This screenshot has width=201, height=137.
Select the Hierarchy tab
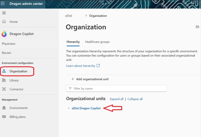73,42
